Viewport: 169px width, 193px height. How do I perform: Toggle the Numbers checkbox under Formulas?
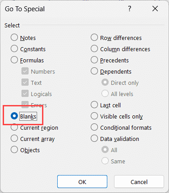pyautogui.click(x=25, y=71)
